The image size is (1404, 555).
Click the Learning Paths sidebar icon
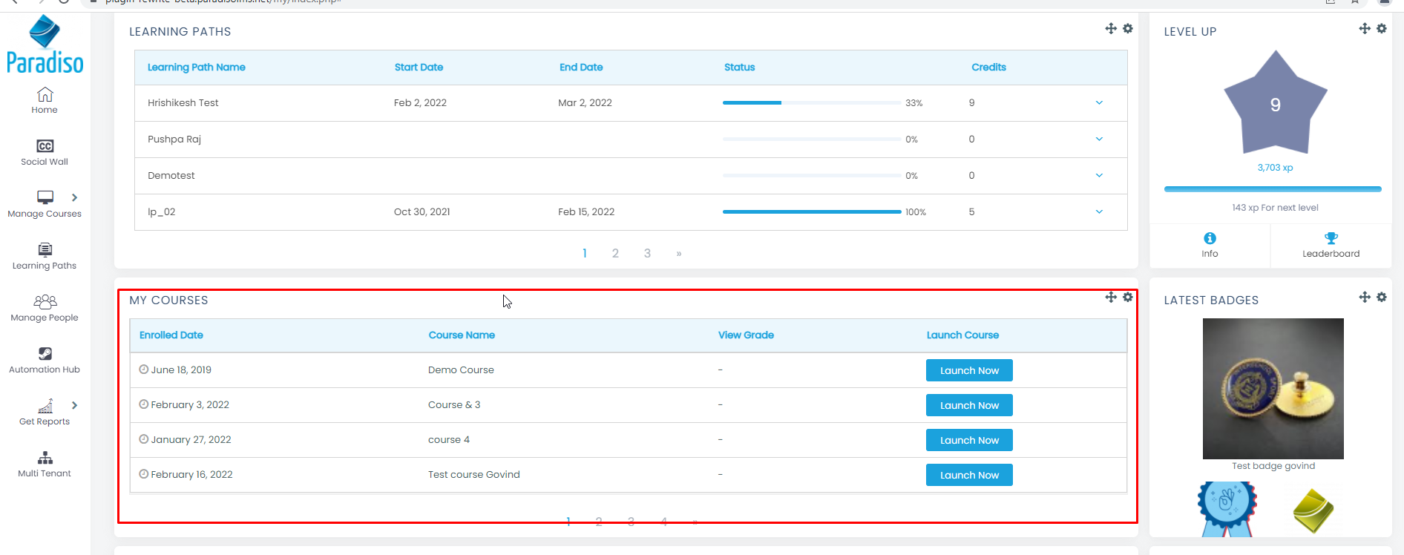(x=45, y=251)
